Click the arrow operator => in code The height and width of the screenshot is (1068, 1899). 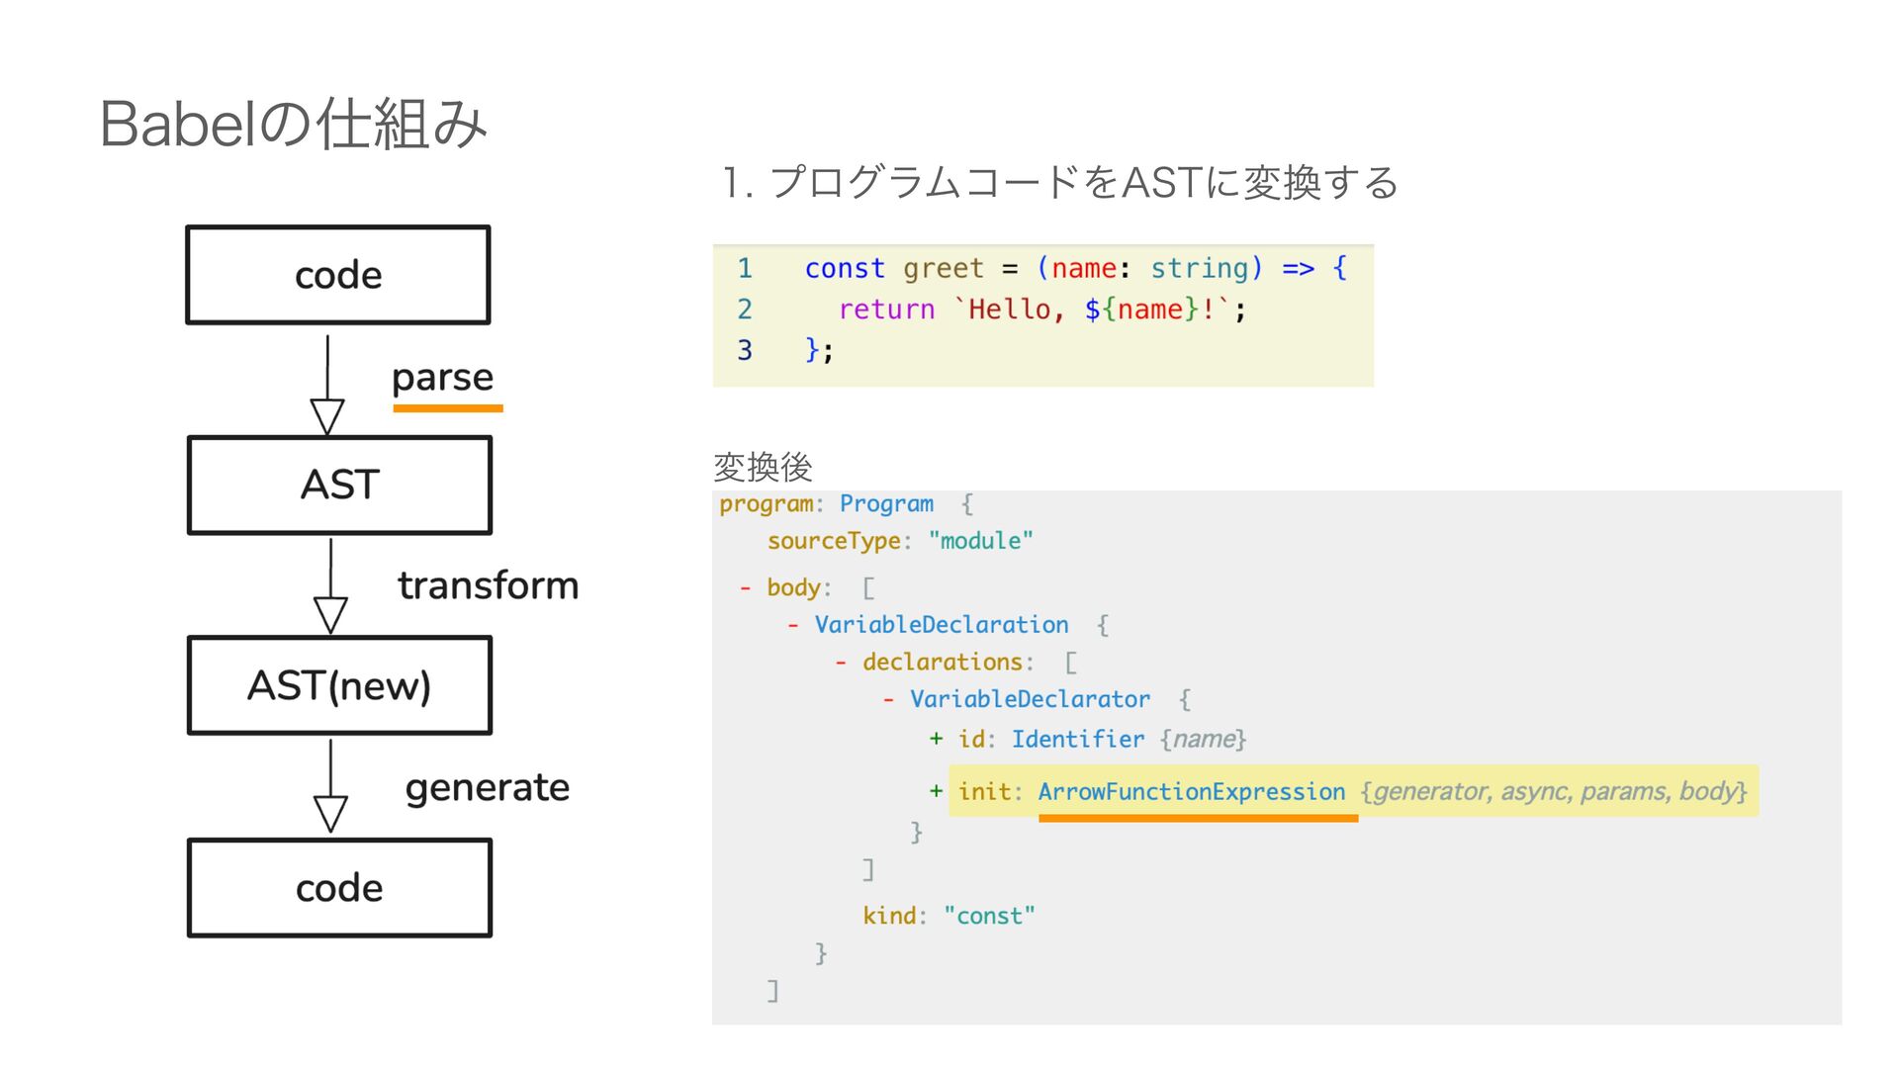[x=1299, y=269]
